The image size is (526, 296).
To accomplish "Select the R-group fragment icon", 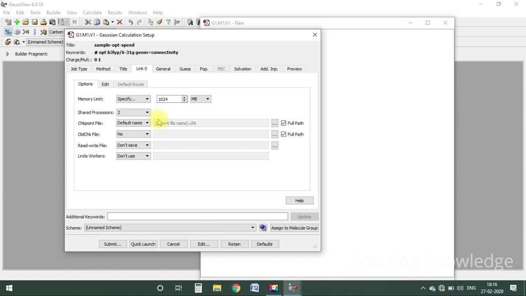I will pyautogui.click(x=26, y=32).
